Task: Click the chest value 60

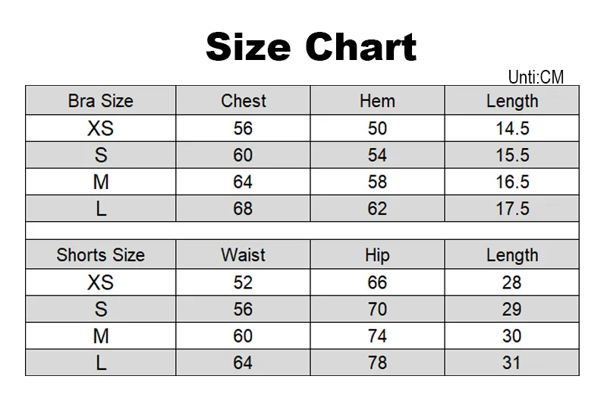Action: (x=243, y=155)
